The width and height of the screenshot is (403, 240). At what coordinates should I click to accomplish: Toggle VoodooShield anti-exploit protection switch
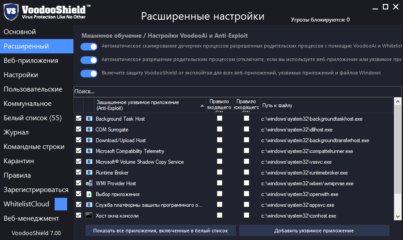point(89,74)
